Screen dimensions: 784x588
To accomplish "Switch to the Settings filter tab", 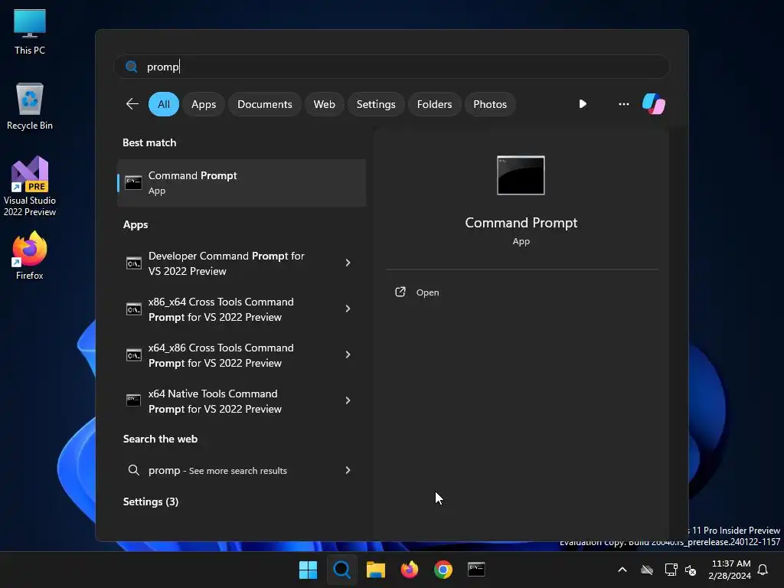I will coord(375,104).
